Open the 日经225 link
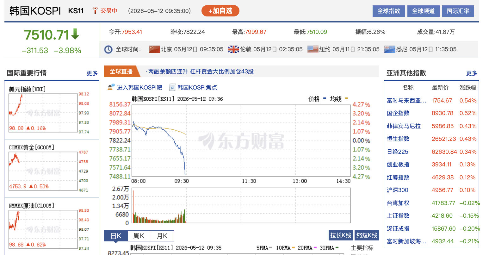 point(397,152)
